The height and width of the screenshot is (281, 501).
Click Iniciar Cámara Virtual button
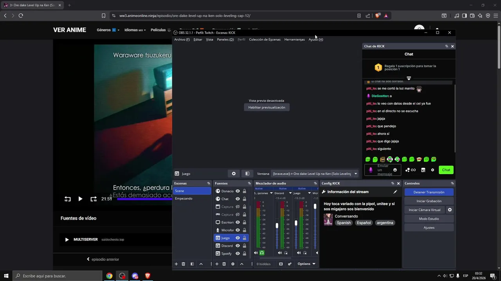pyautogui.click(x=425, y=210)
